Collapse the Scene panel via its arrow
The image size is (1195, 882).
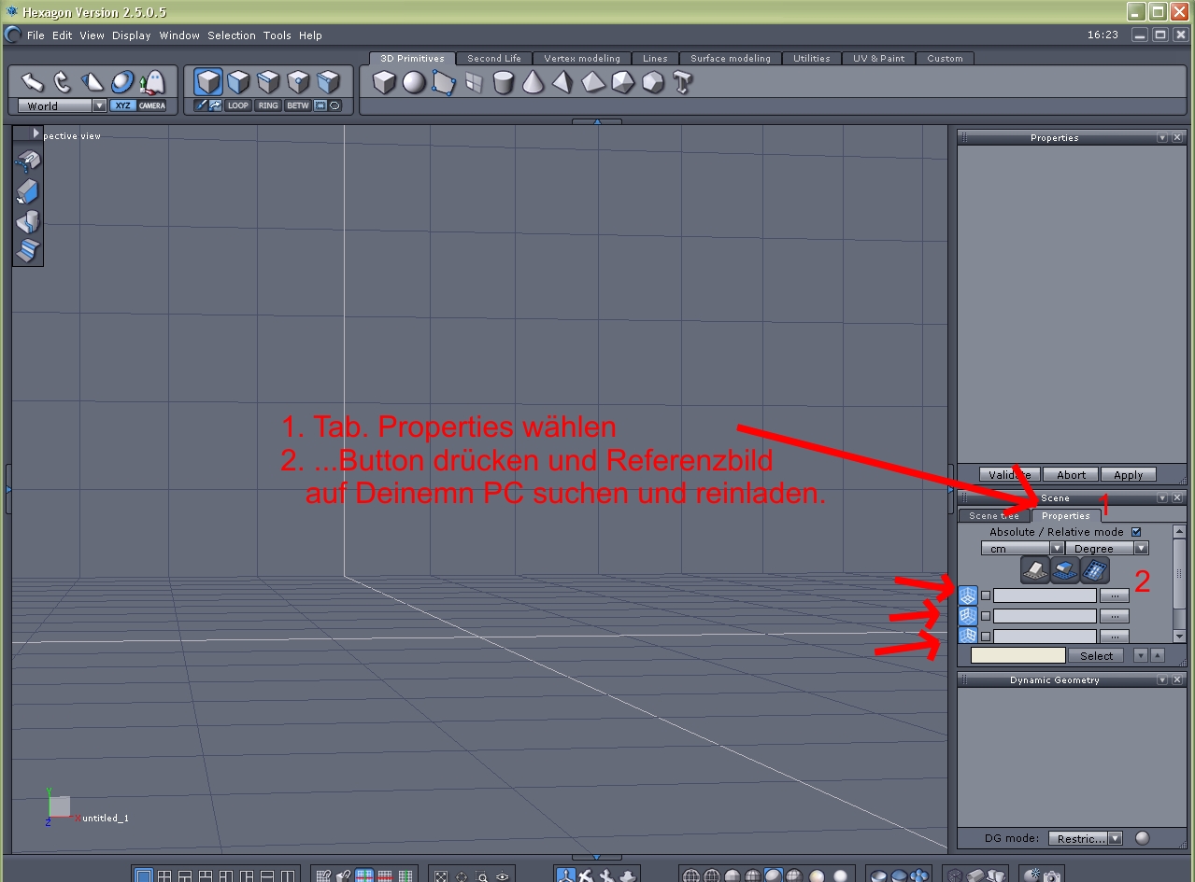point(1162,497)
